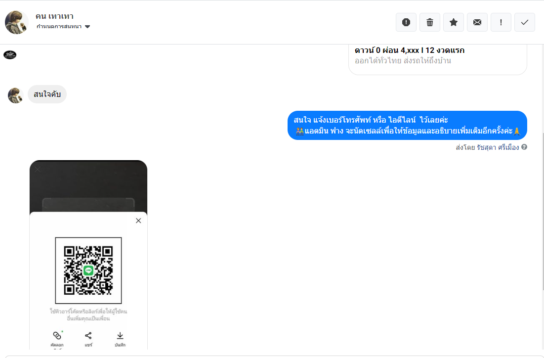This screenshot has height=358, width=544.
Task: Mark conversation unread with the envelope icon
Action: pos(477,22)
